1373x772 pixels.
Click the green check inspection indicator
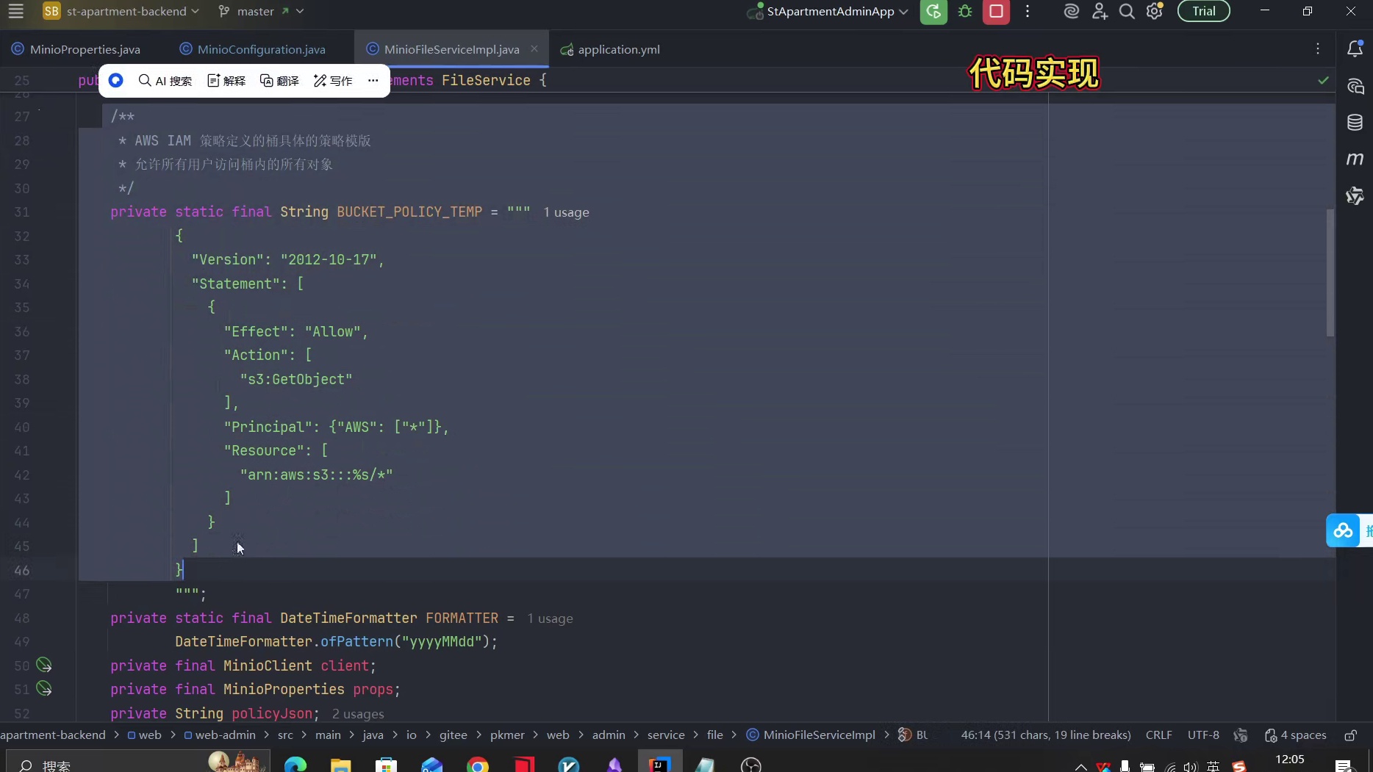coord(1324,81)
